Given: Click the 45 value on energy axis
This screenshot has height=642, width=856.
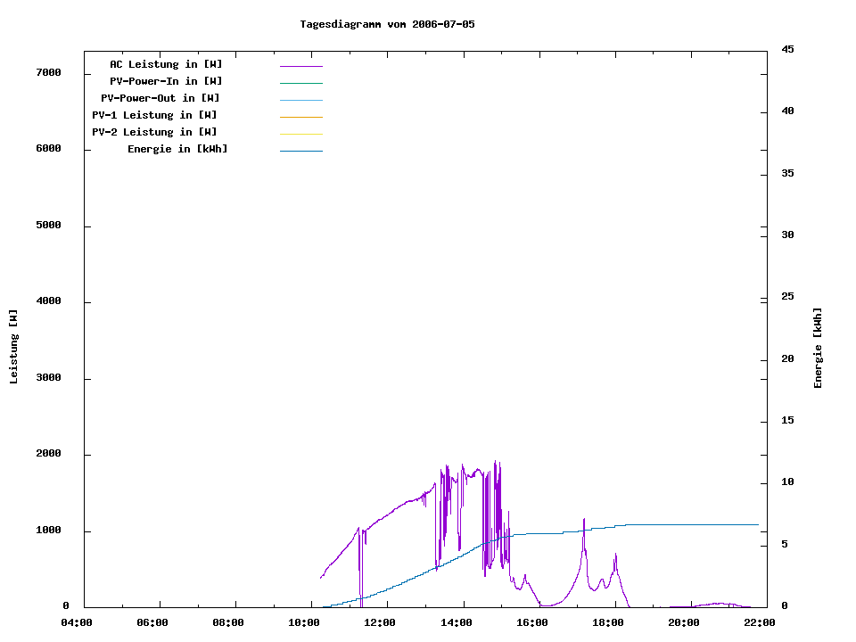Looking at the screenshot, I should pos(787,49).
